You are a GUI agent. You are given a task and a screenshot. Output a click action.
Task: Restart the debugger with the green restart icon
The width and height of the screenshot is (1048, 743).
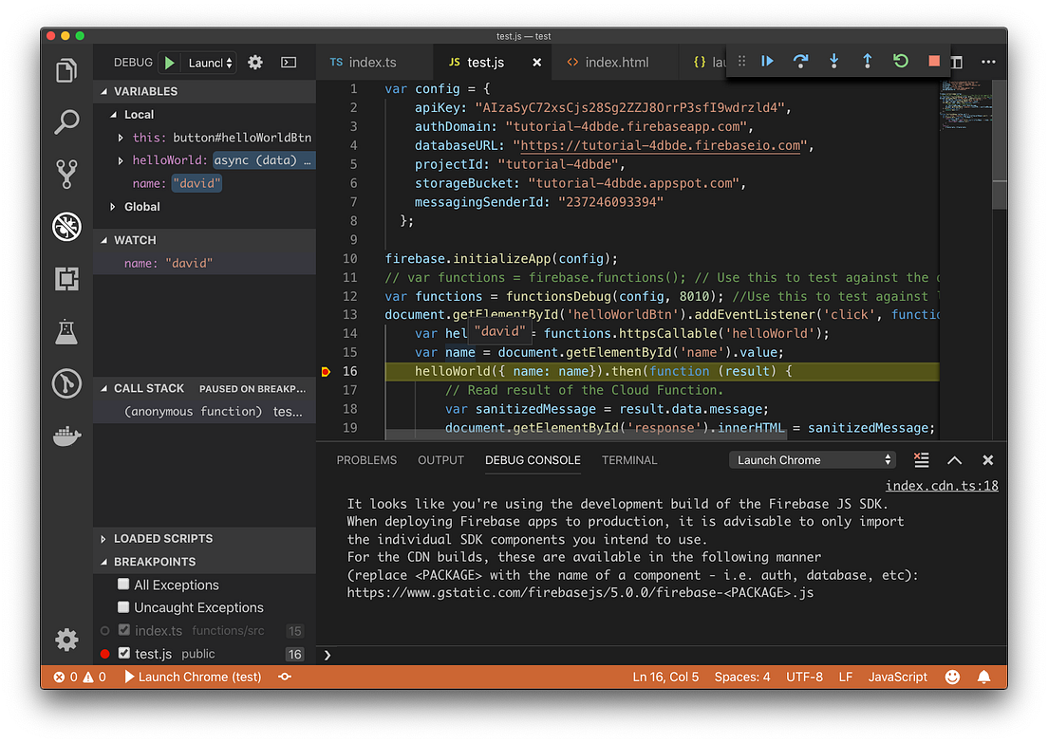click(900, 60)
